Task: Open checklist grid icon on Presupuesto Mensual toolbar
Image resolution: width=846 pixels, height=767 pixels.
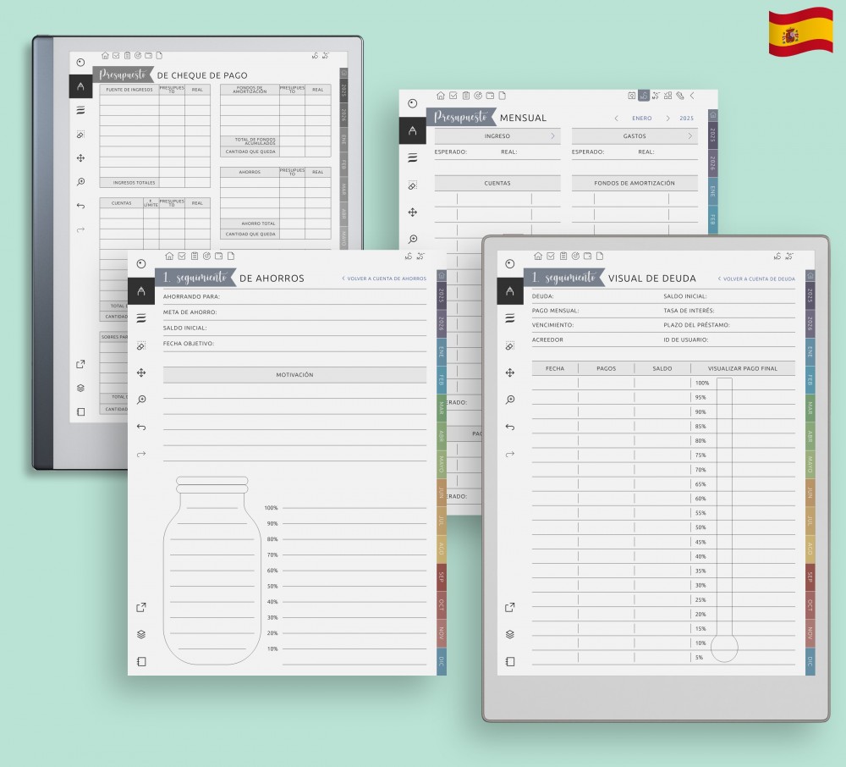Action: [668, 96]
